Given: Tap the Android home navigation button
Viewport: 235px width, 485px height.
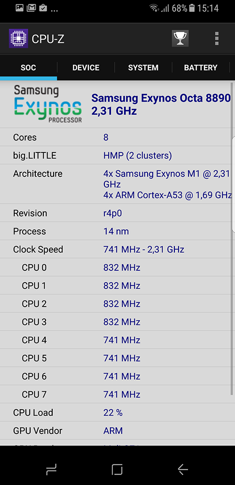Looking at the screenshot, I should pyautogui.click(x=117, y=469).
